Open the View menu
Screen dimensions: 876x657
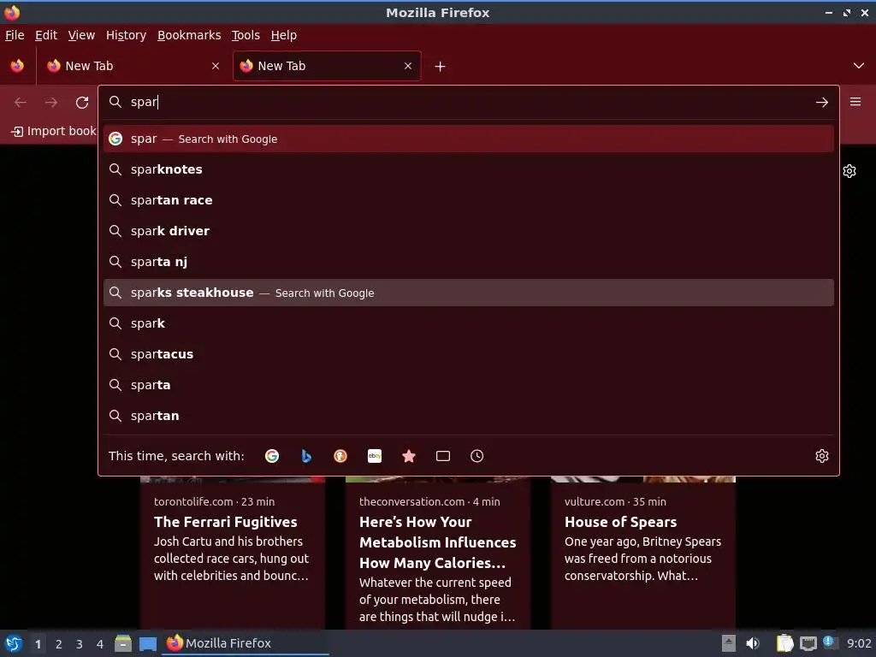pyautogui.click(x=81, y=35)
